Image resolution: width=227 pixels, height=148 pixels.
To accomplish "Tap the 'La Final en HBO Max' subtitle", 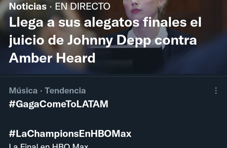I will [49, 145].
